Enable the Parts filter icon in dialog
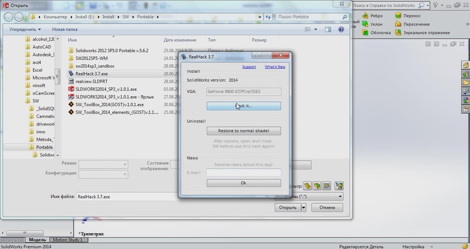Screen dimensions: 470x249 (x=307, y=186)
